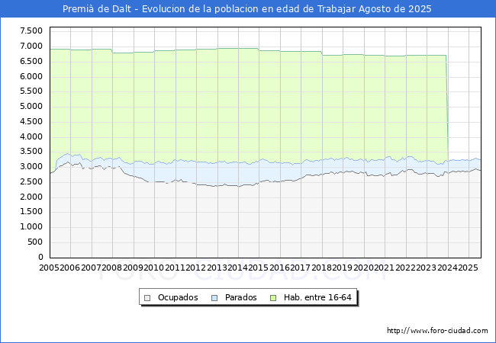Click the green Hab. entre 16-64 swatch
496x343 pixels.
[x=273, y=298]
